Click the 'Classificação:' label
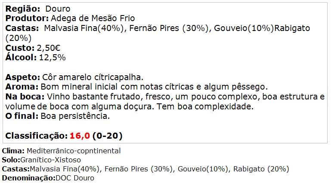331x183 pixels. (37, 136)
